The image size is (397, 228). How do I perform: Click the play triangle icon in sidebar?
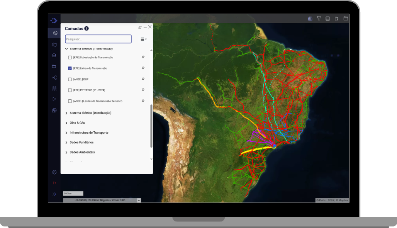[x=54, y=99]
